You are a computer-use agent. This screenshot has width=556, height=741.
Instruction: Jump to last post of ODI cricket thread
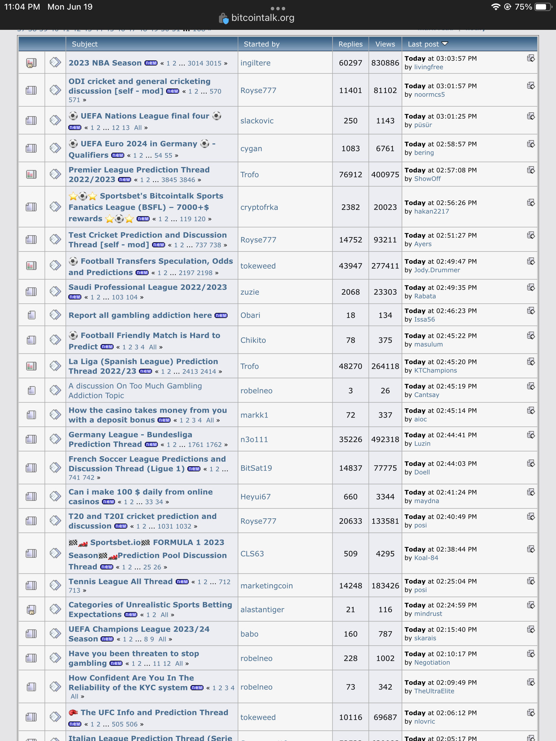pos(531,86)
